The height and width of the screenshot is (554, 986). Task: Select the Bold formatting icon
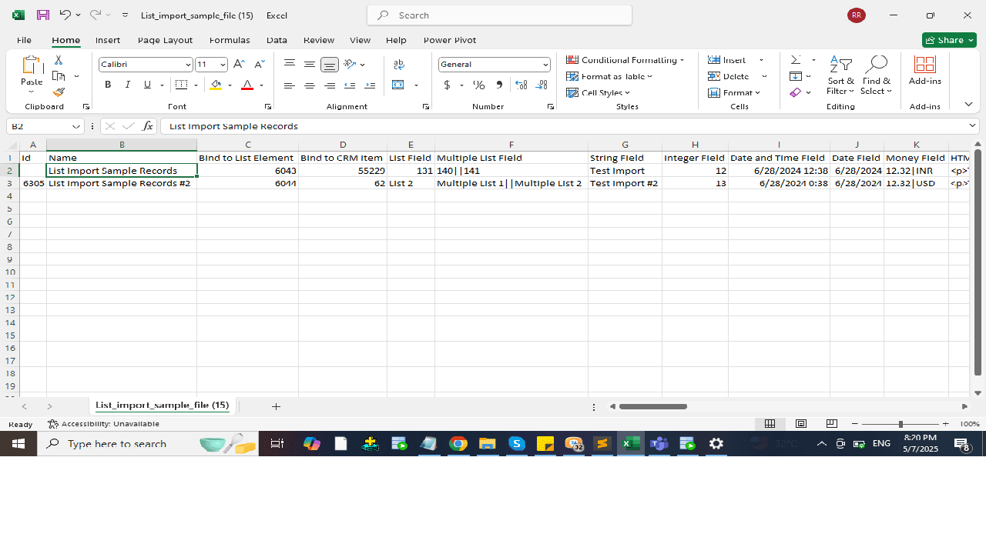[108, 85]
